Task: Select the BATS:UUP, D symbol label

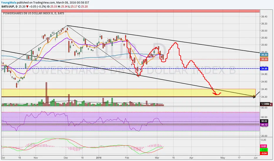Action: click(x=9, y=7)
